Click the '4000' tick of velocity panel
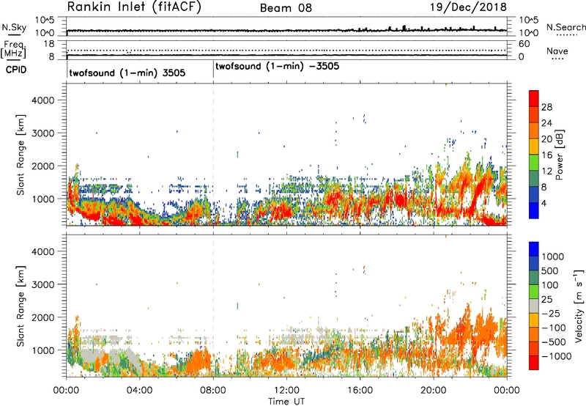The image size is (586, 406). tap(42, 251)
